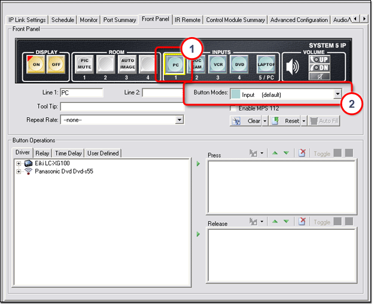Click delete icon above Press list

tap(303, 154)
